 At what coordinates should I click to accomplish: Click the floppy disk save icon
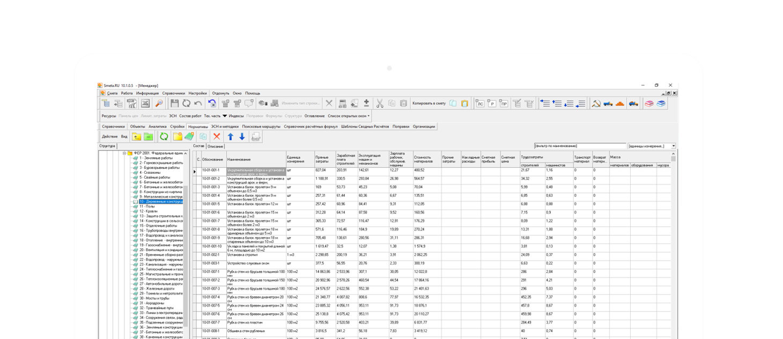click(x=174, y=104)
